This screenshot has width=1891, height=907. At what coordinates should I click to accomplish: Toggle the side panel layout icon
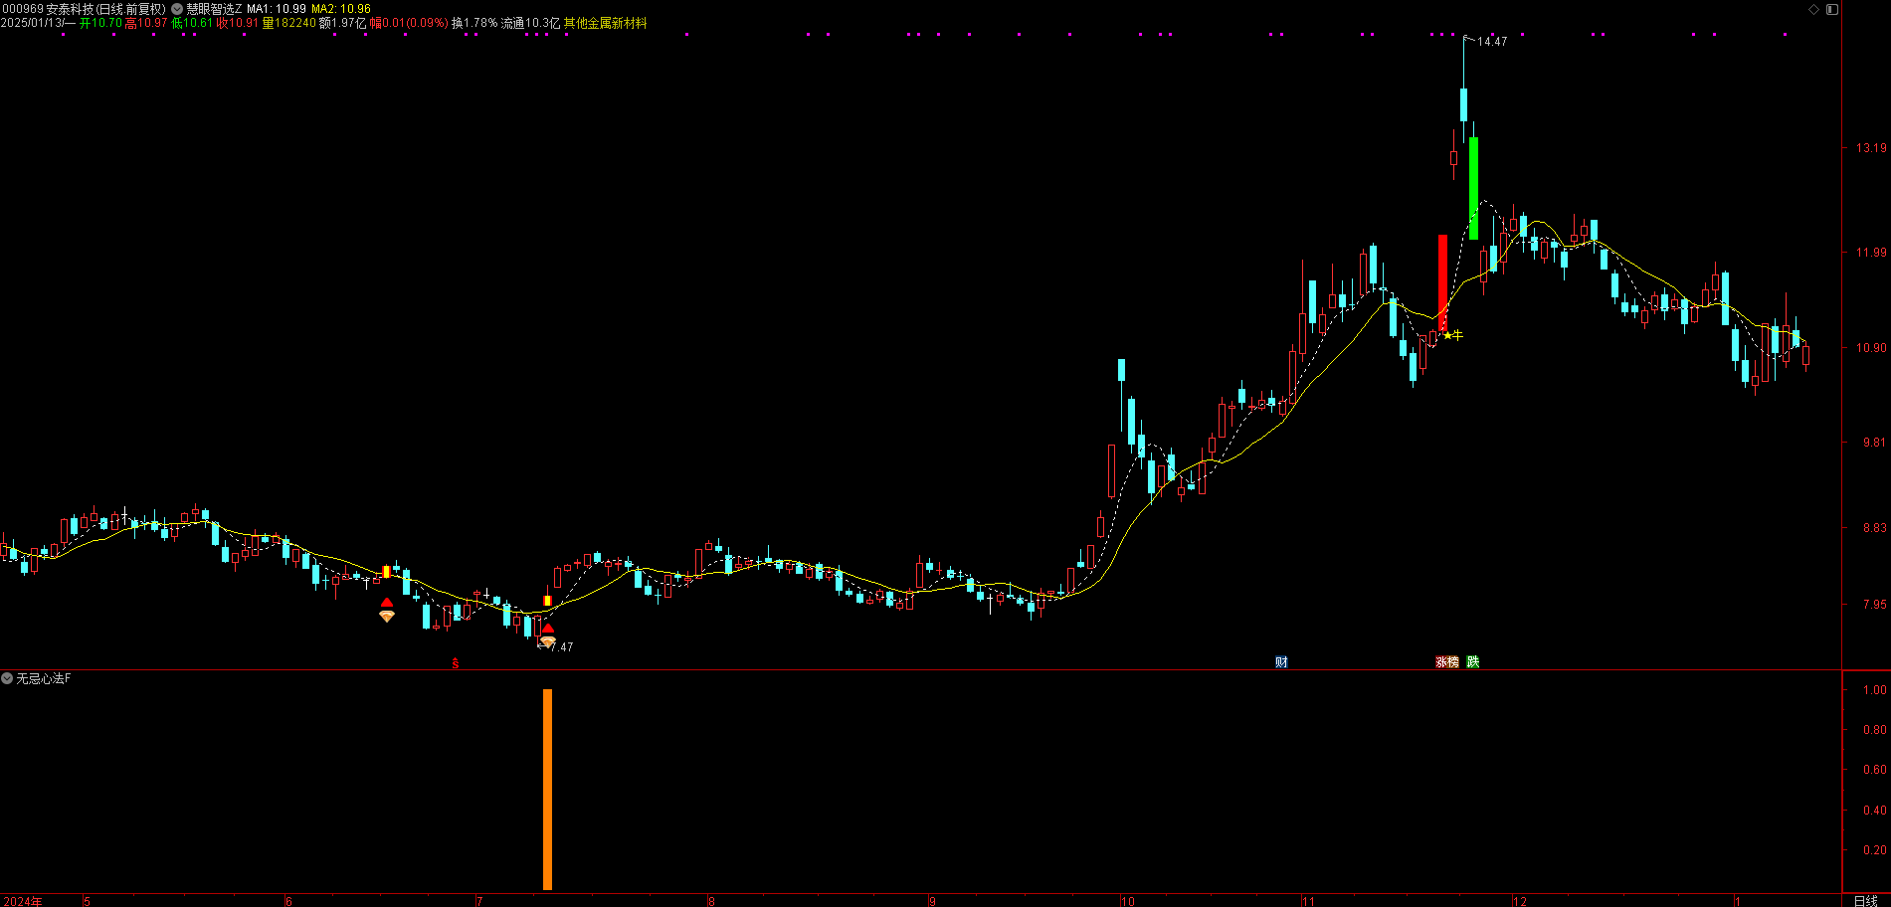tap(1832, 9)
